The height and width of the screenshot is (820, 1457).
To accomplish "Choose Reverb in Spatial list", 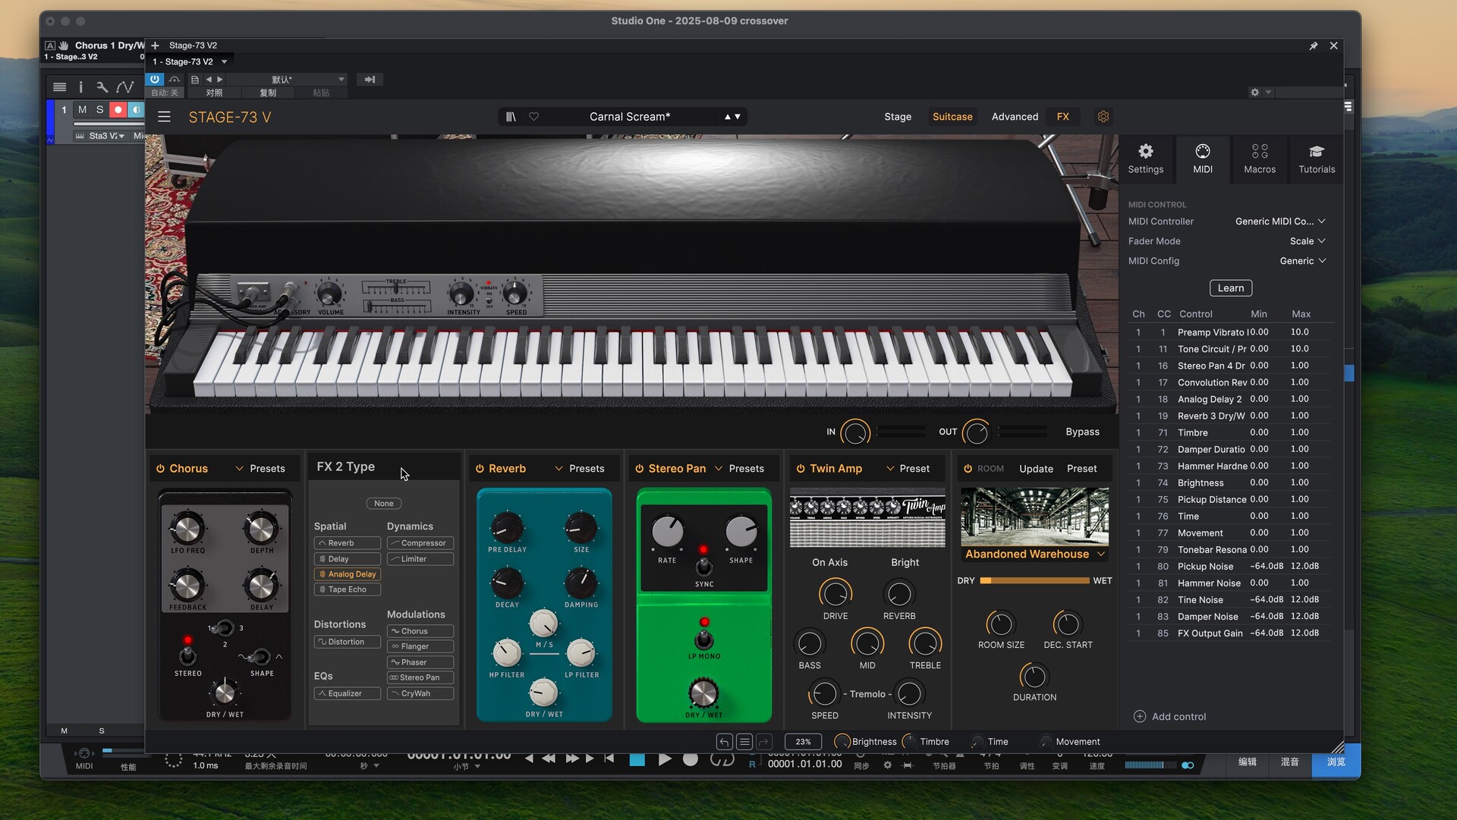I will click(347, 543).
